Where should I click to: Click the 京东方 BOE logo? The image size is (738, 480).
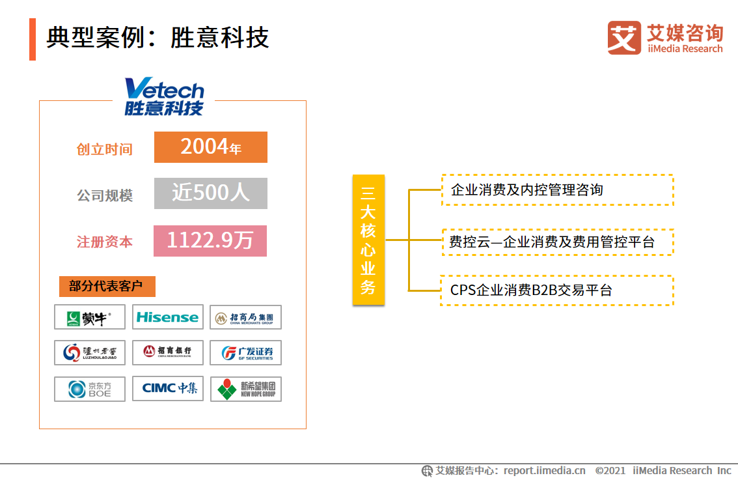pos(89,389)
